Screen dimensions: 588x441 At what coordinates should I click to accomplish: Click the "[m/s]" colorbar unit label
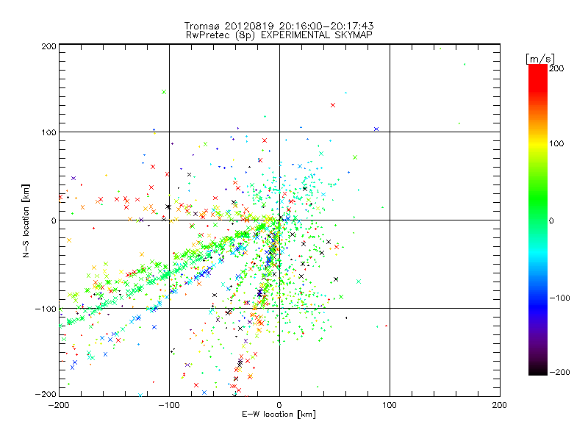pyautogui.click(x=540, y=59)
